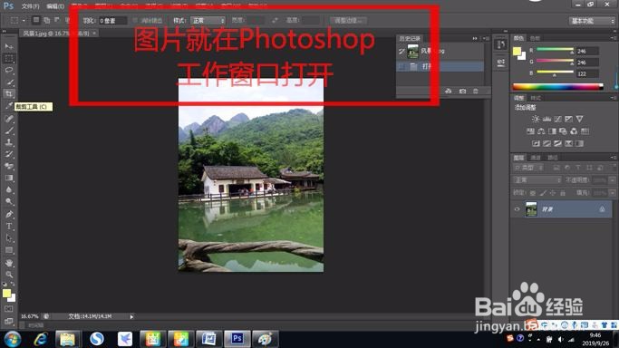Select the Crop tool

pos(9,94)
